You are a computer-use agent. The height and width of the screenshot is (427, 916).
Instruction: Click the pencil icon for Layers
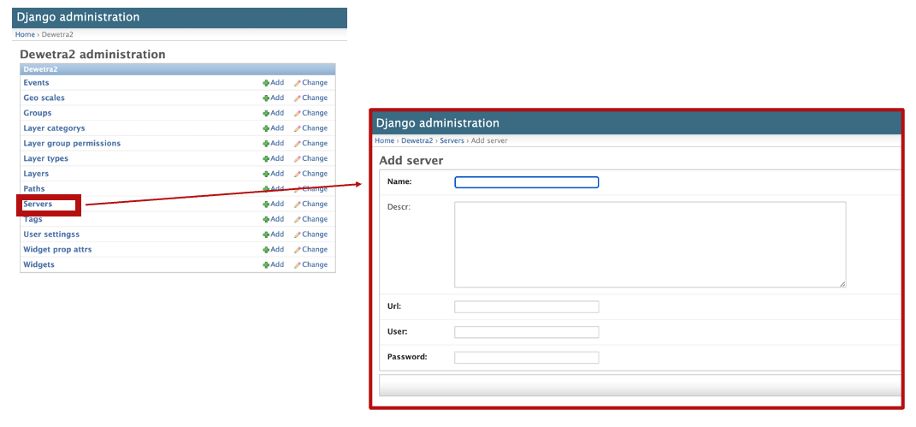298,174
